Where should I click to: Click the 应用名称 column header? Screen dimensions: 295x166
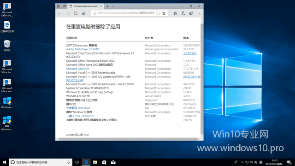coord(71,38)
